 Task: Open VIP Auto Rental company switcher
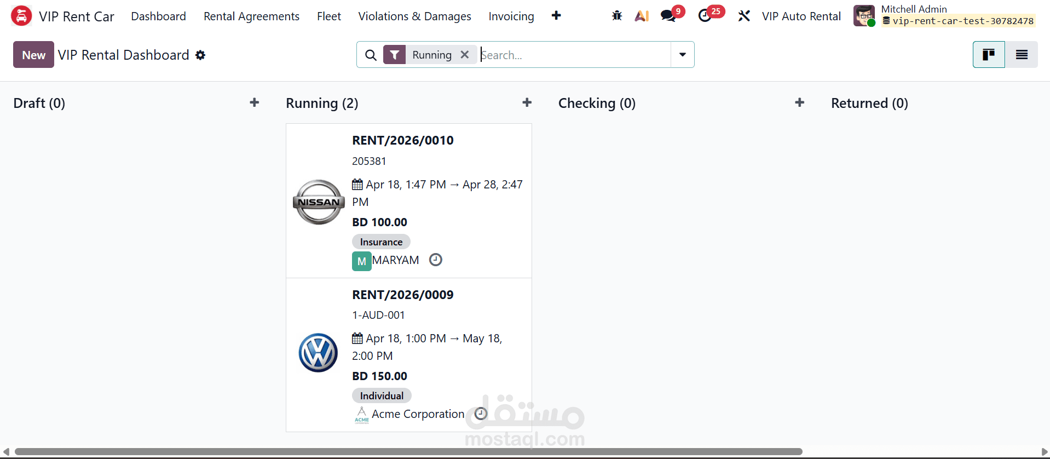click(801, 16)
